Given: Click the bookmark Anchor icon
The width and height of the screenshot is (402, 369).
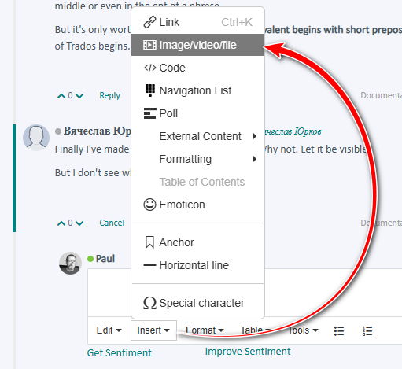Looking at the screenshot, I should [x=149, y=242].
